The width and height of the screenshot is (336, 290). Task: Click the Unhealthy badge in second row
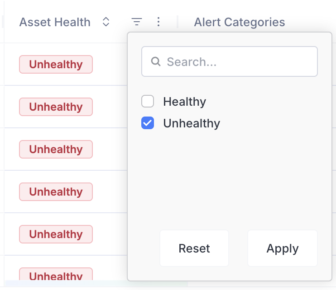point(56,107)
